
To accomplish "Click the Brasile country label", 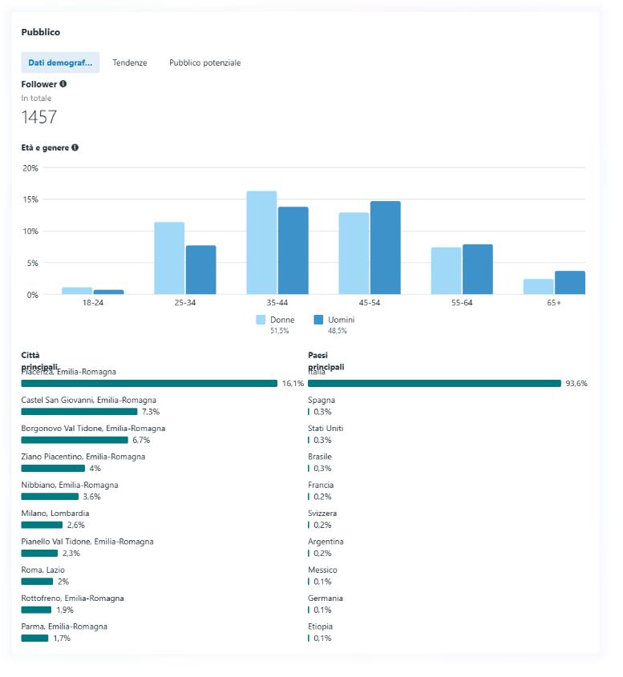I will click(x=320, y=457).
